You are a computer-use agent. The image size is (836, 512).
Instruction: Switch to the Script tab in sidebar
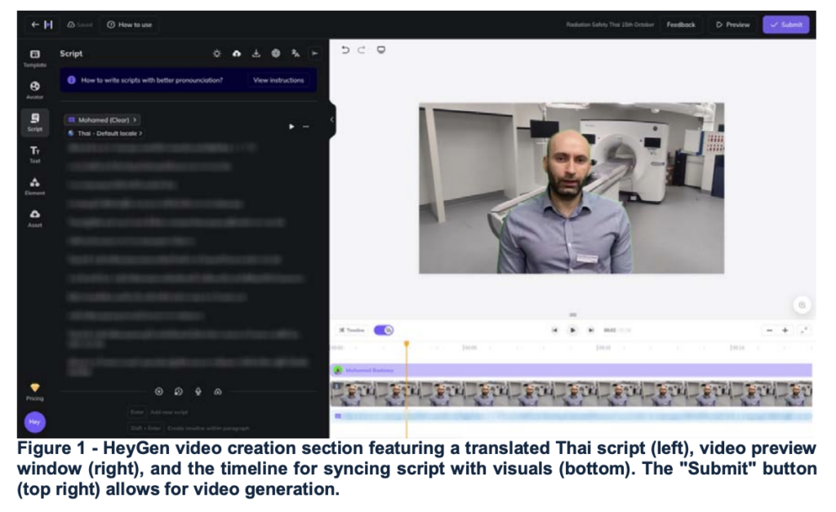click(34, 122)
